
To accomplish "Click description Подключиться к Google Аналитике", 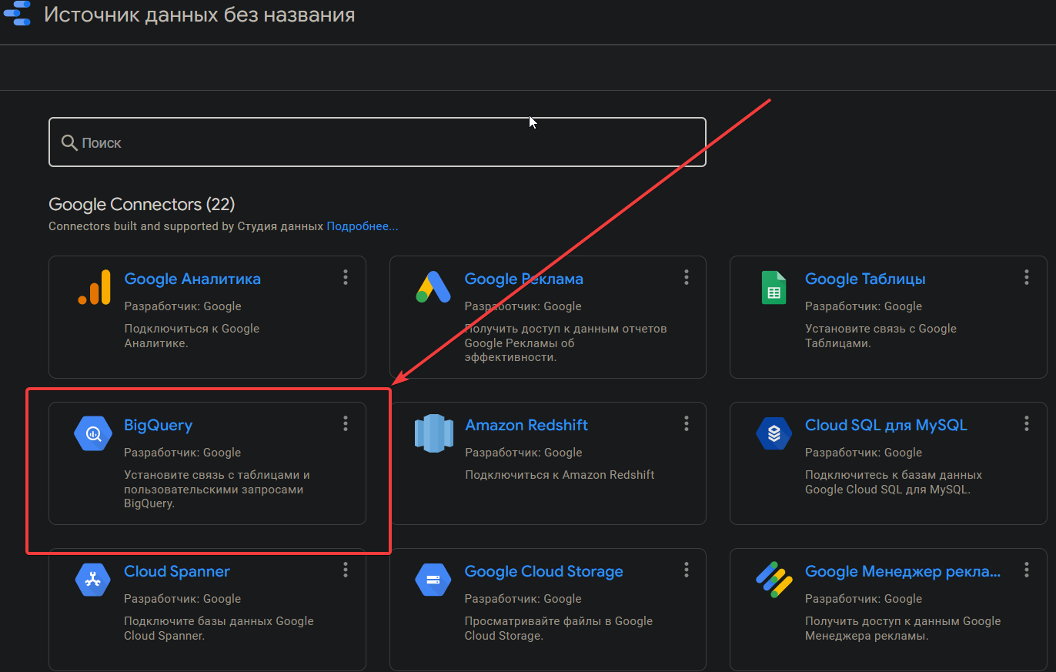I will pyautogui.click(x=192, y=336).
